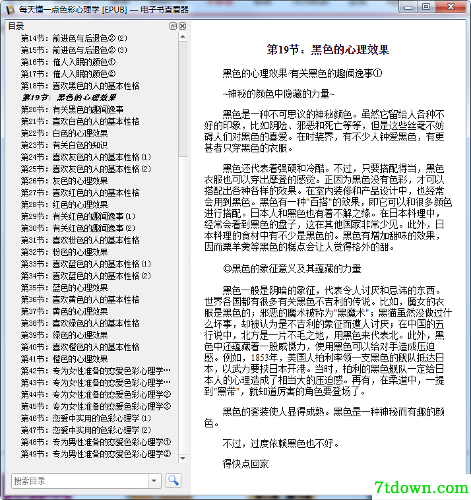Jump to 第31节：喜欢粉色的人的基本性格
Viewport: 471px width, 500px height.
click(80, 240)
